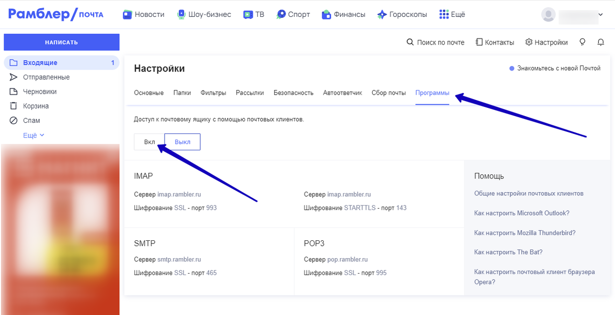Switch to the Безопасность tab
Image resolution: width=615 pixels, height=315 pixels.
coord(293,93)
